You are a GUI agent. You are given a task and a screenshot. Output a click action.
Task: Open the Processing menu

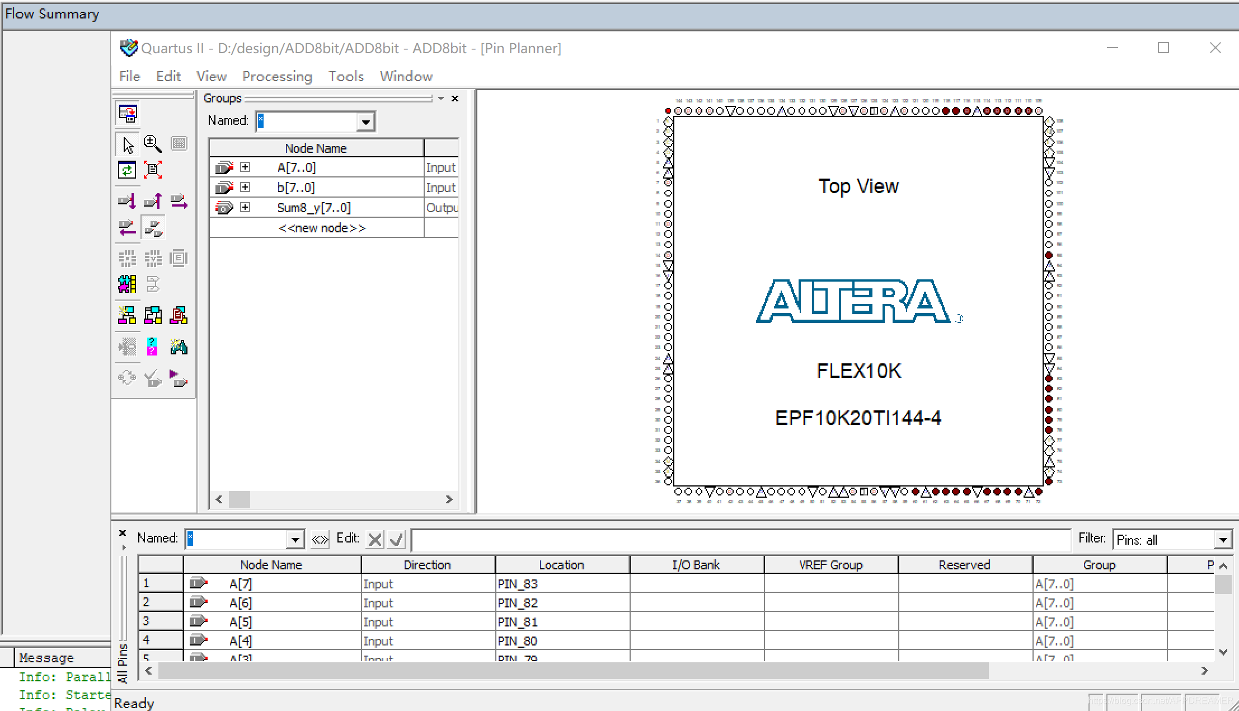point(277,76)
